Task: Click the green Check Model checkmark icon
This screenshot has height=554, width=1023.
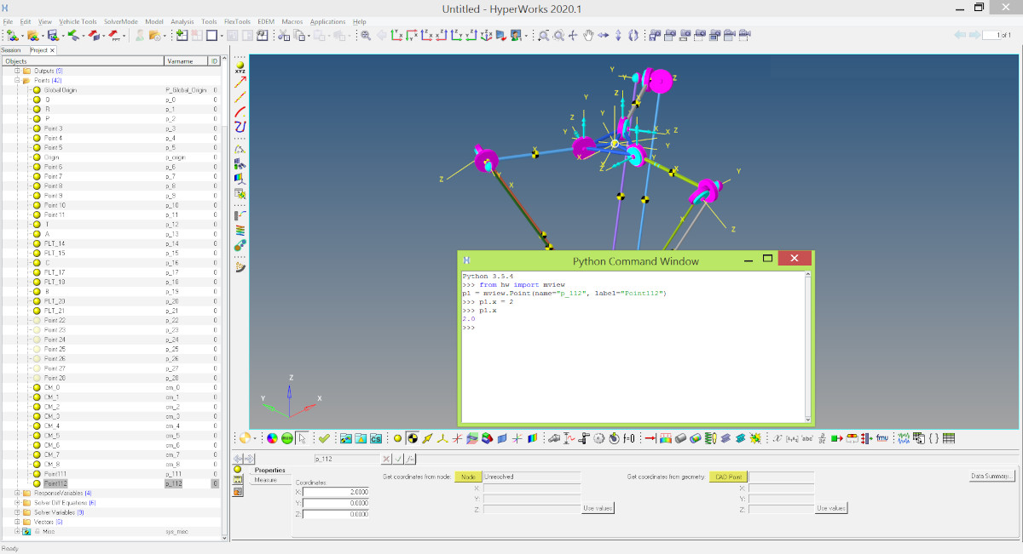Action: click(x=324, y=438)
